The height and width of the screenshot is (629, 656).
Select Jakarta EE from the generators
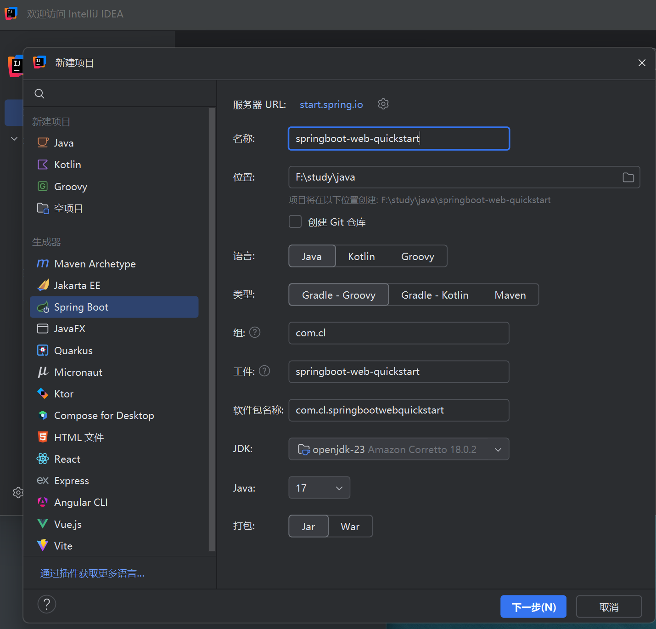coord(77,285)
